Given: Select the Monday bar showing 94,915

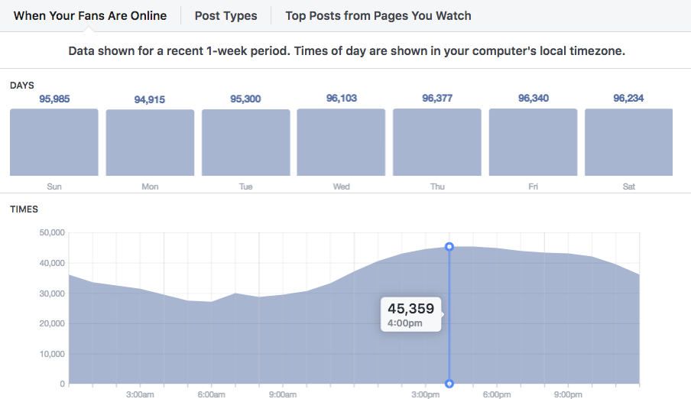Looking at the screenshot, I should [150, 143].
